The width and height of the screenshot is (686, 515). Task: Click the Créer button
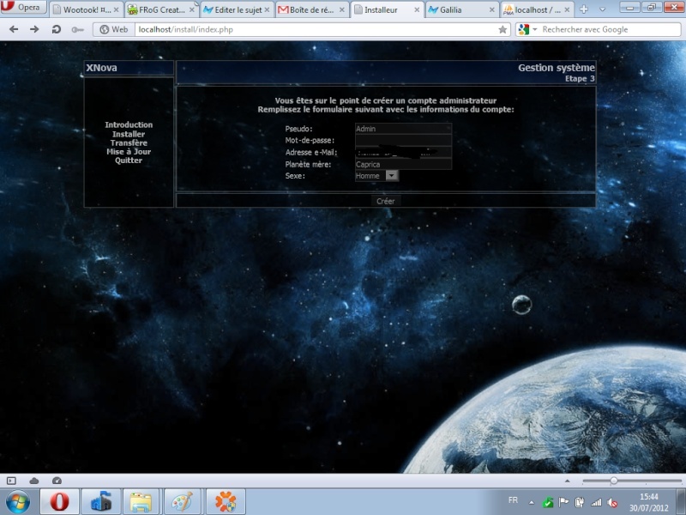[x=385, y=201]
